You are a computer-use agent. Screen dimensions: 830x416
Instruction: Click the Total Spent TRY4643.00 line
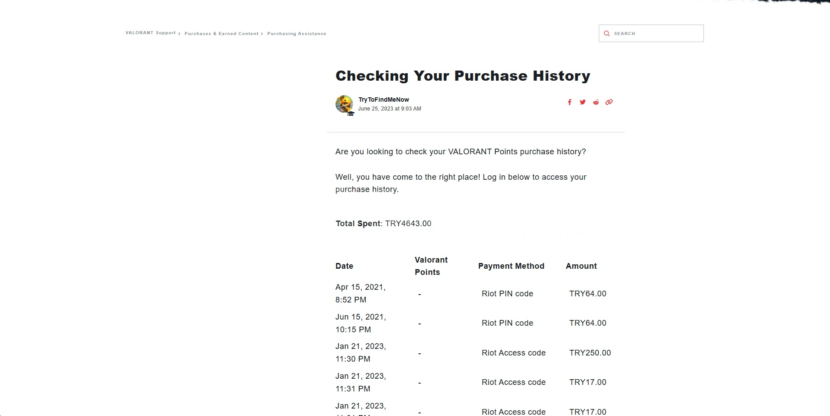click(383, 224)
